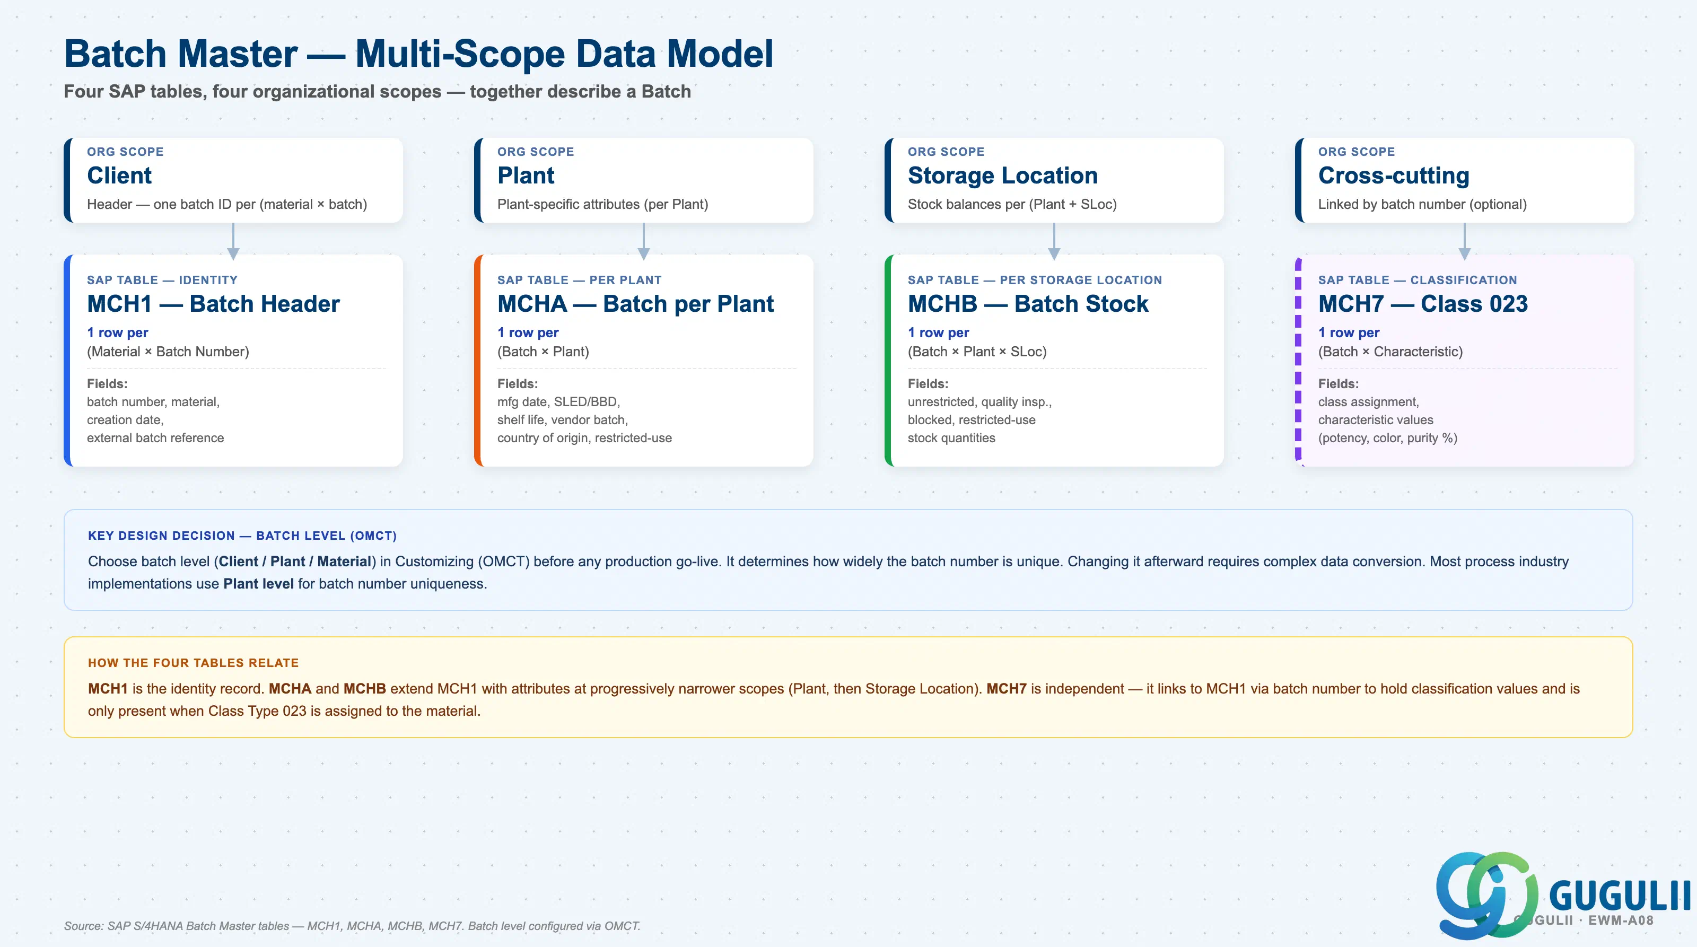Click 'characteristic values' in MCH7 card
This screenshot has width=1697, height=947.
pos(1376,419)
